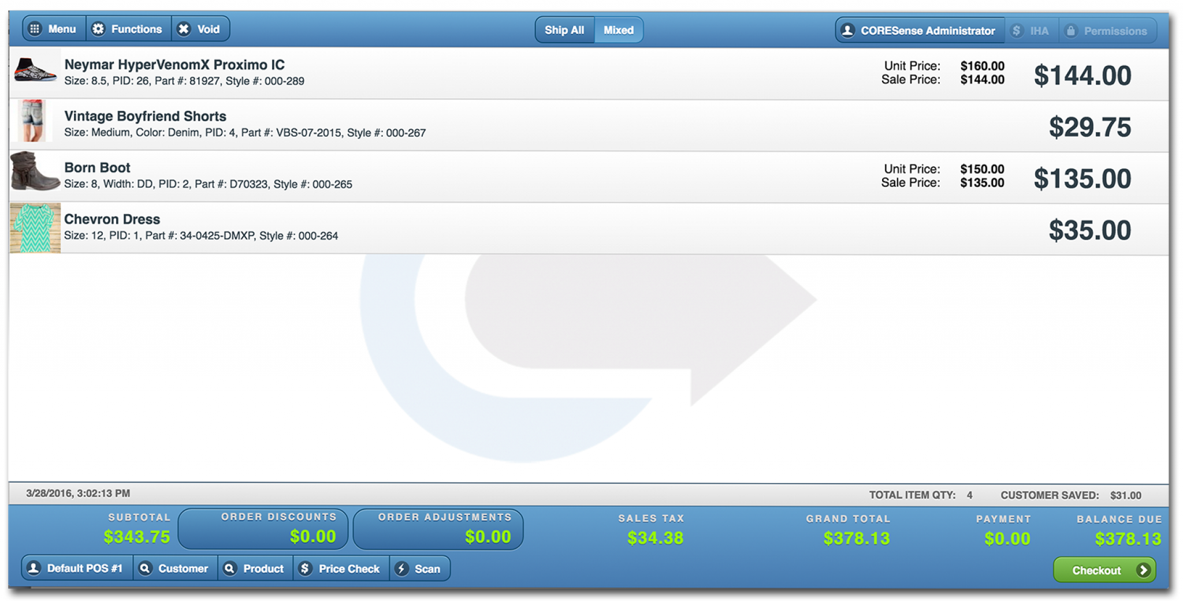Switch shipping mode to Ship All
The width and height of the screenshot is (1183, 602).
click(564, 30)
